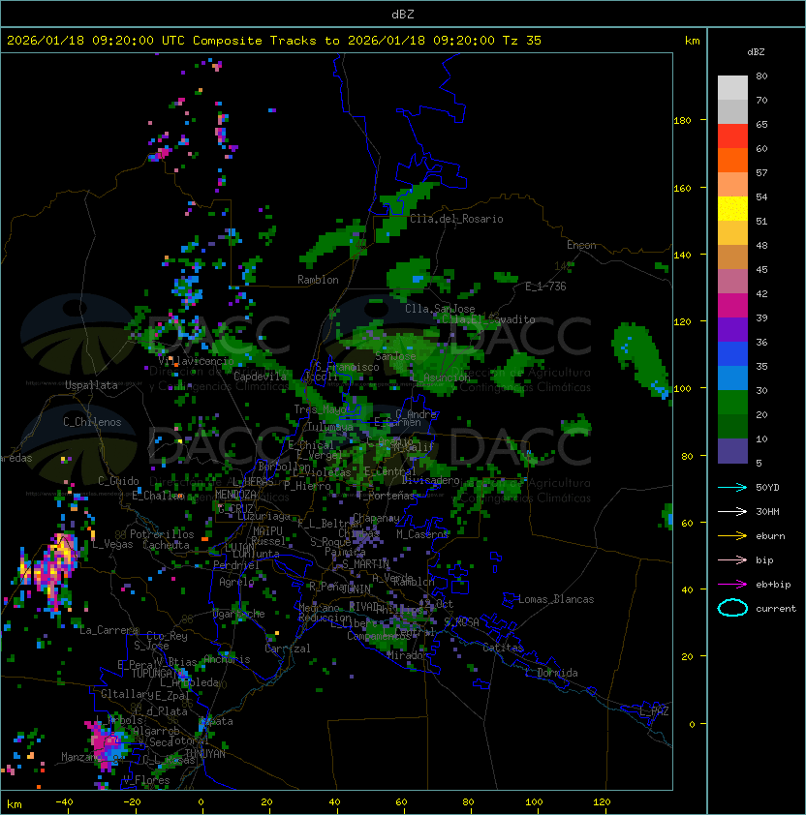Click the yellow eburn arrow legend icon

click(x=732, y=535)
